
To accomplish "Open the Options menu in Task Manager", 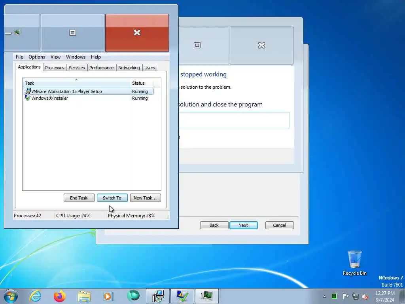I will tap(37, 57).
